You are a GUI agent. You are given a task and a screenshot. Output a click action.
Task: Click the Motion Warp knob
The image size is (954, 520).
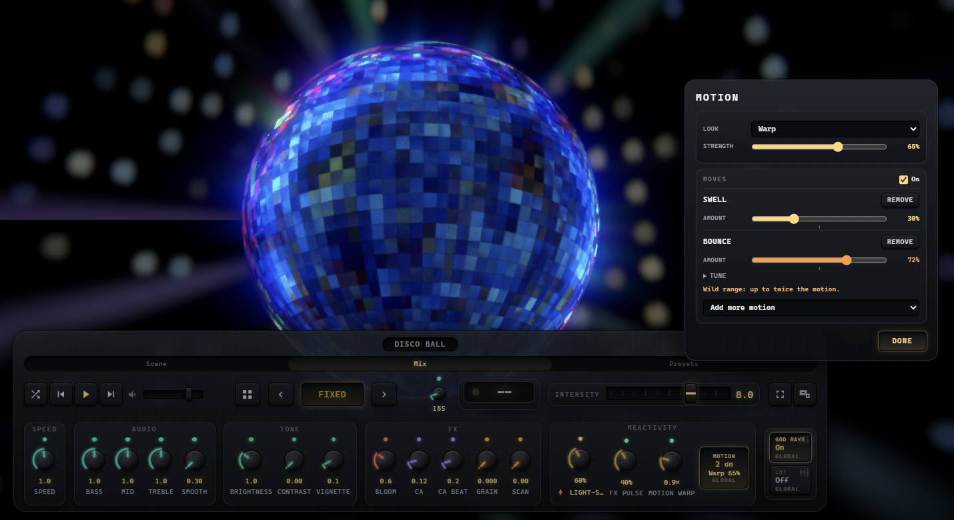[x=671, y=460]
